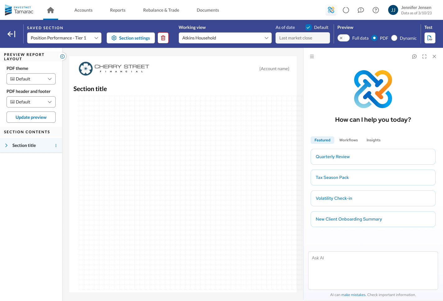Start a new chat in AI panel
This screenshot has height=301, width=443.
(x=414, y=57)
